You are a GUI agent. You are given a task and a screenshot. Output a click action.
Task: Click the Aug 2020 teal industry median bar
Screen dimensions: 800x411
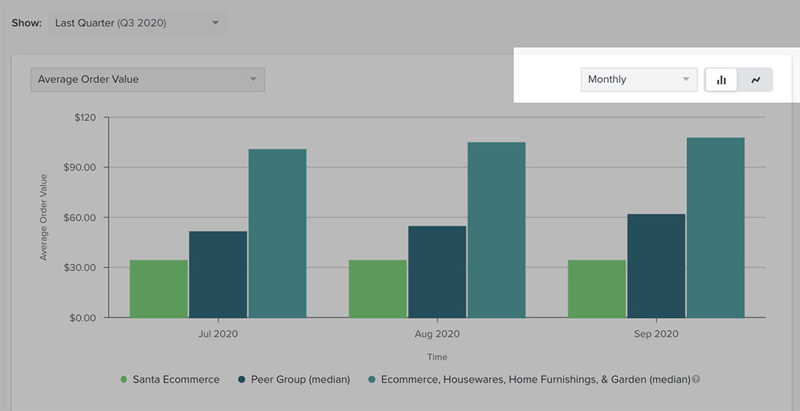(x=497, y=230)
